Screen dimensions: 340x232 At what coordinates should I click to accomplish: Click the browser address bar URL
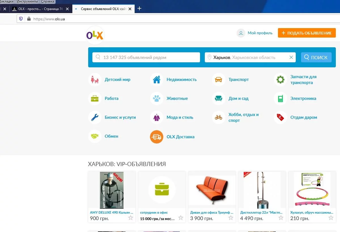(x=49, y=19)
